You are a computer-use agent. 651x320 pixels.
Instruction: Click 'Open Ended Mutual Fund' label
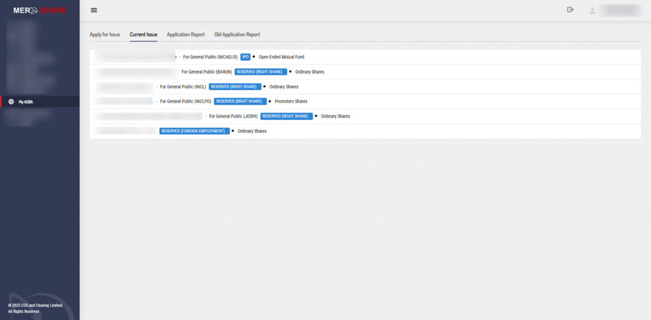click(x=282, y=57)
